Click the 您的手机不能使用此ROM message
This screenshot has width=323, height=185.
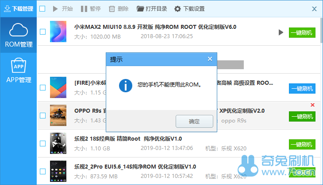tap(169, 85)
